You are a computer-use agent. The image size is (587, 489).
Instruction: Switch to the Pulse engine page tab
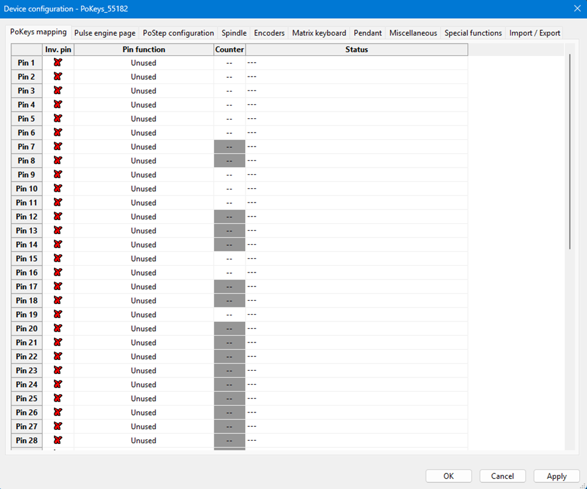tap(105, 33)
